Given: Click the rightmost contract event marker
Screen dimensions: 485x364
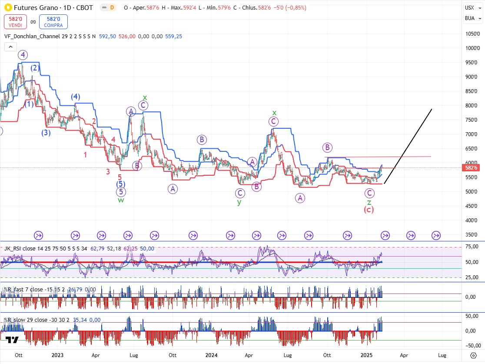Looking at the screenshot, I should [x=436, y=236].
